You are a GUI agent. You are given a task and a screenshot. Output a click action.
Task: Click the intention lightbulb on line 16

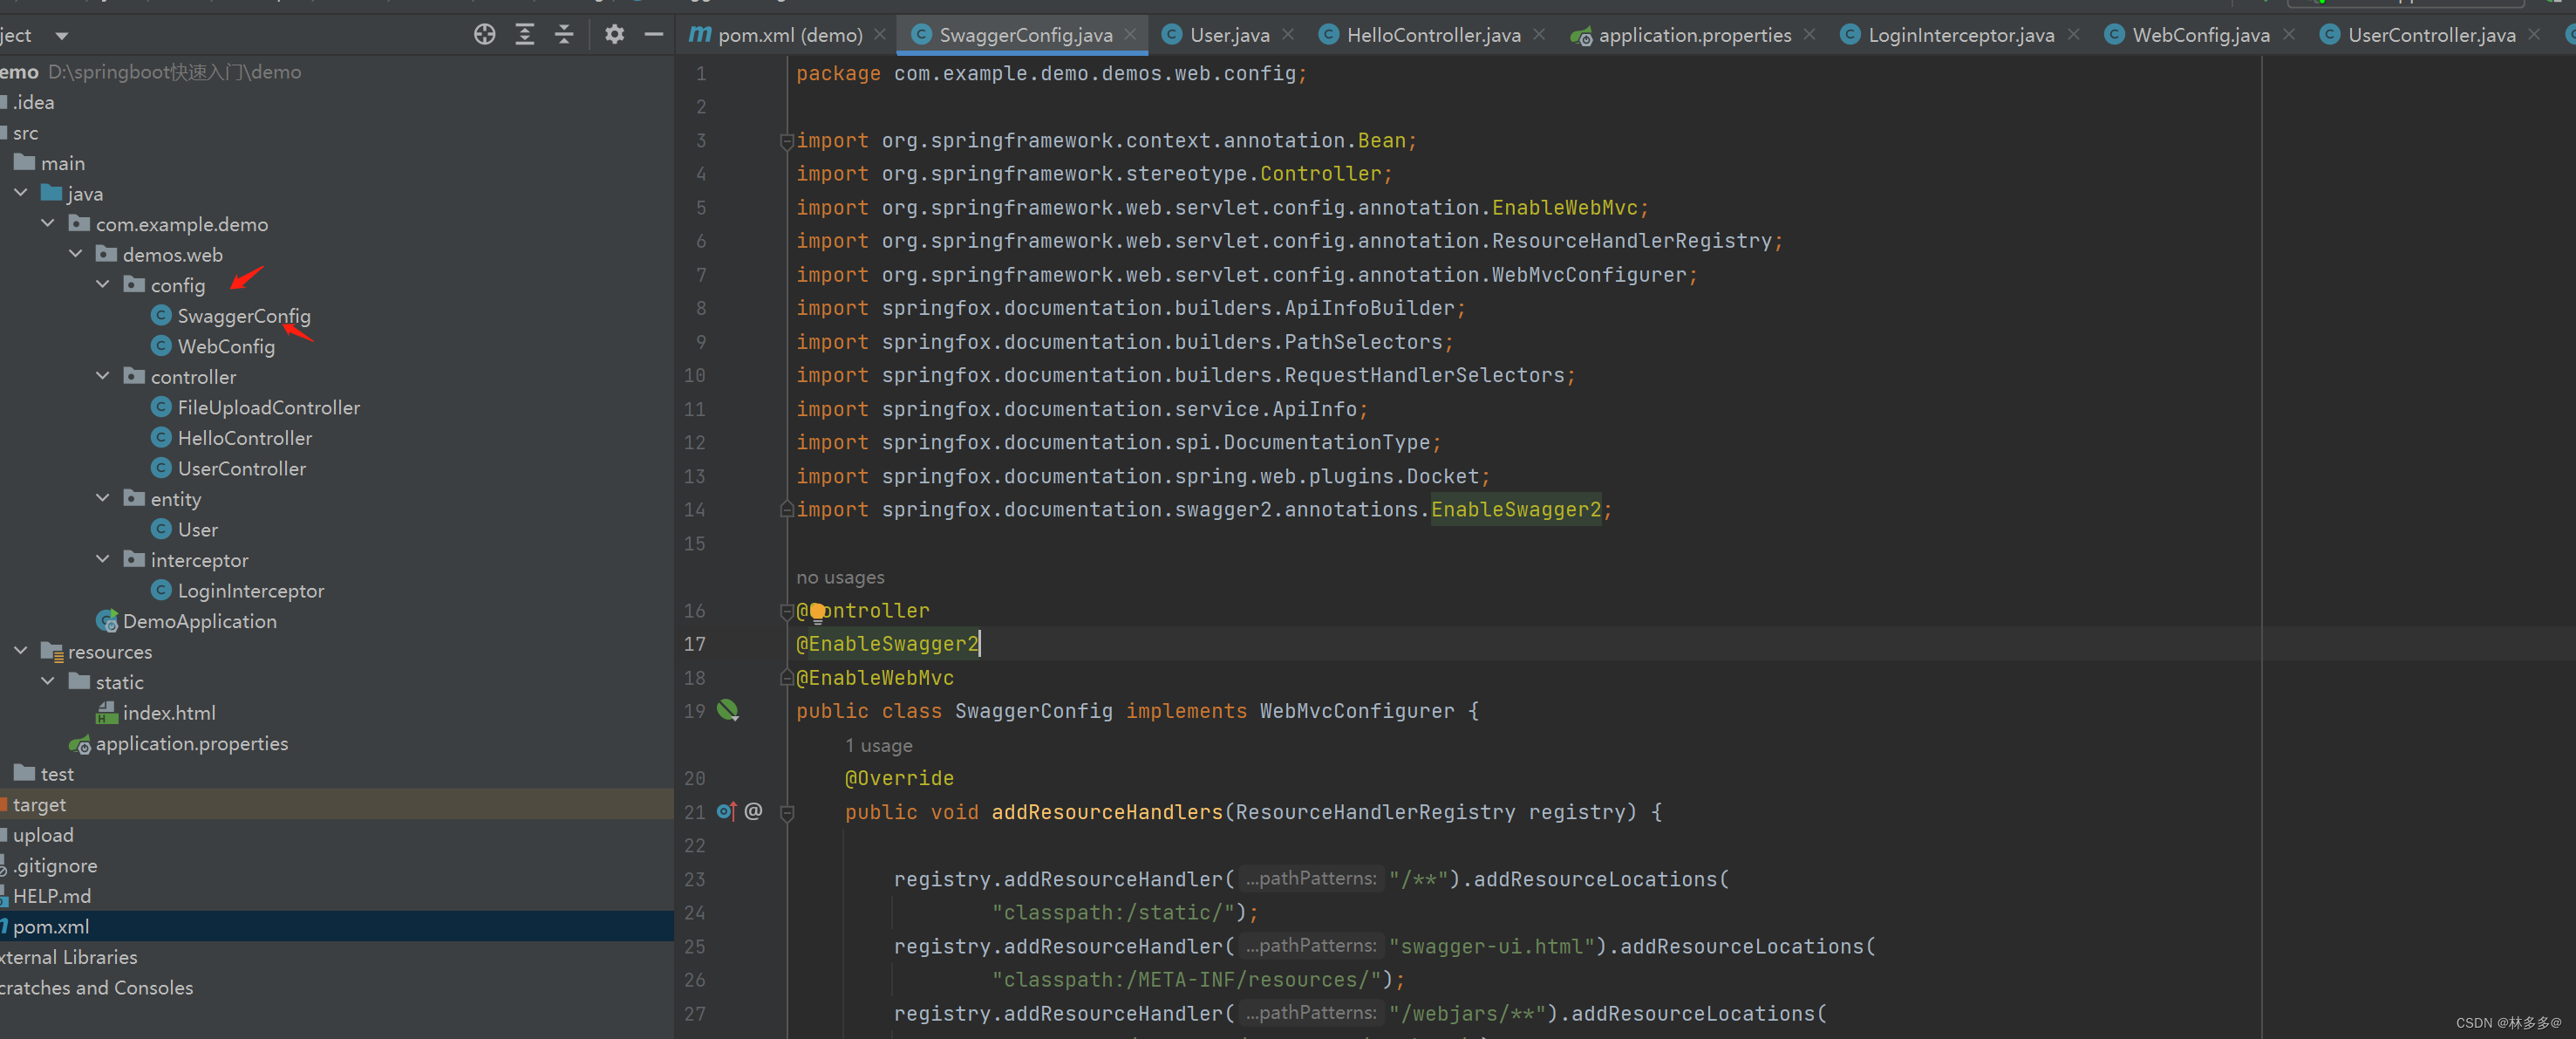point(817,612)
